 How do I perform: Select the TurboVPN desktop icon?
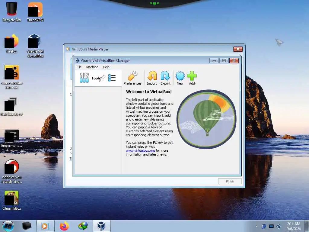35,12
